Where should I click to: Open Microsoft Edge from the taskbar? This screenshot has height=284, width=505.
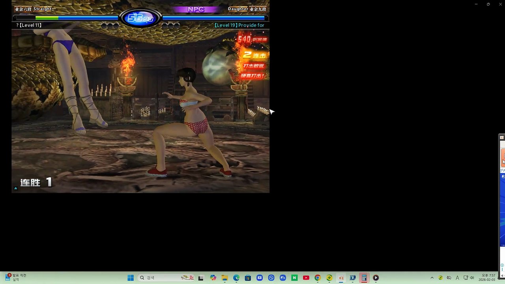(x=236, y=278)
